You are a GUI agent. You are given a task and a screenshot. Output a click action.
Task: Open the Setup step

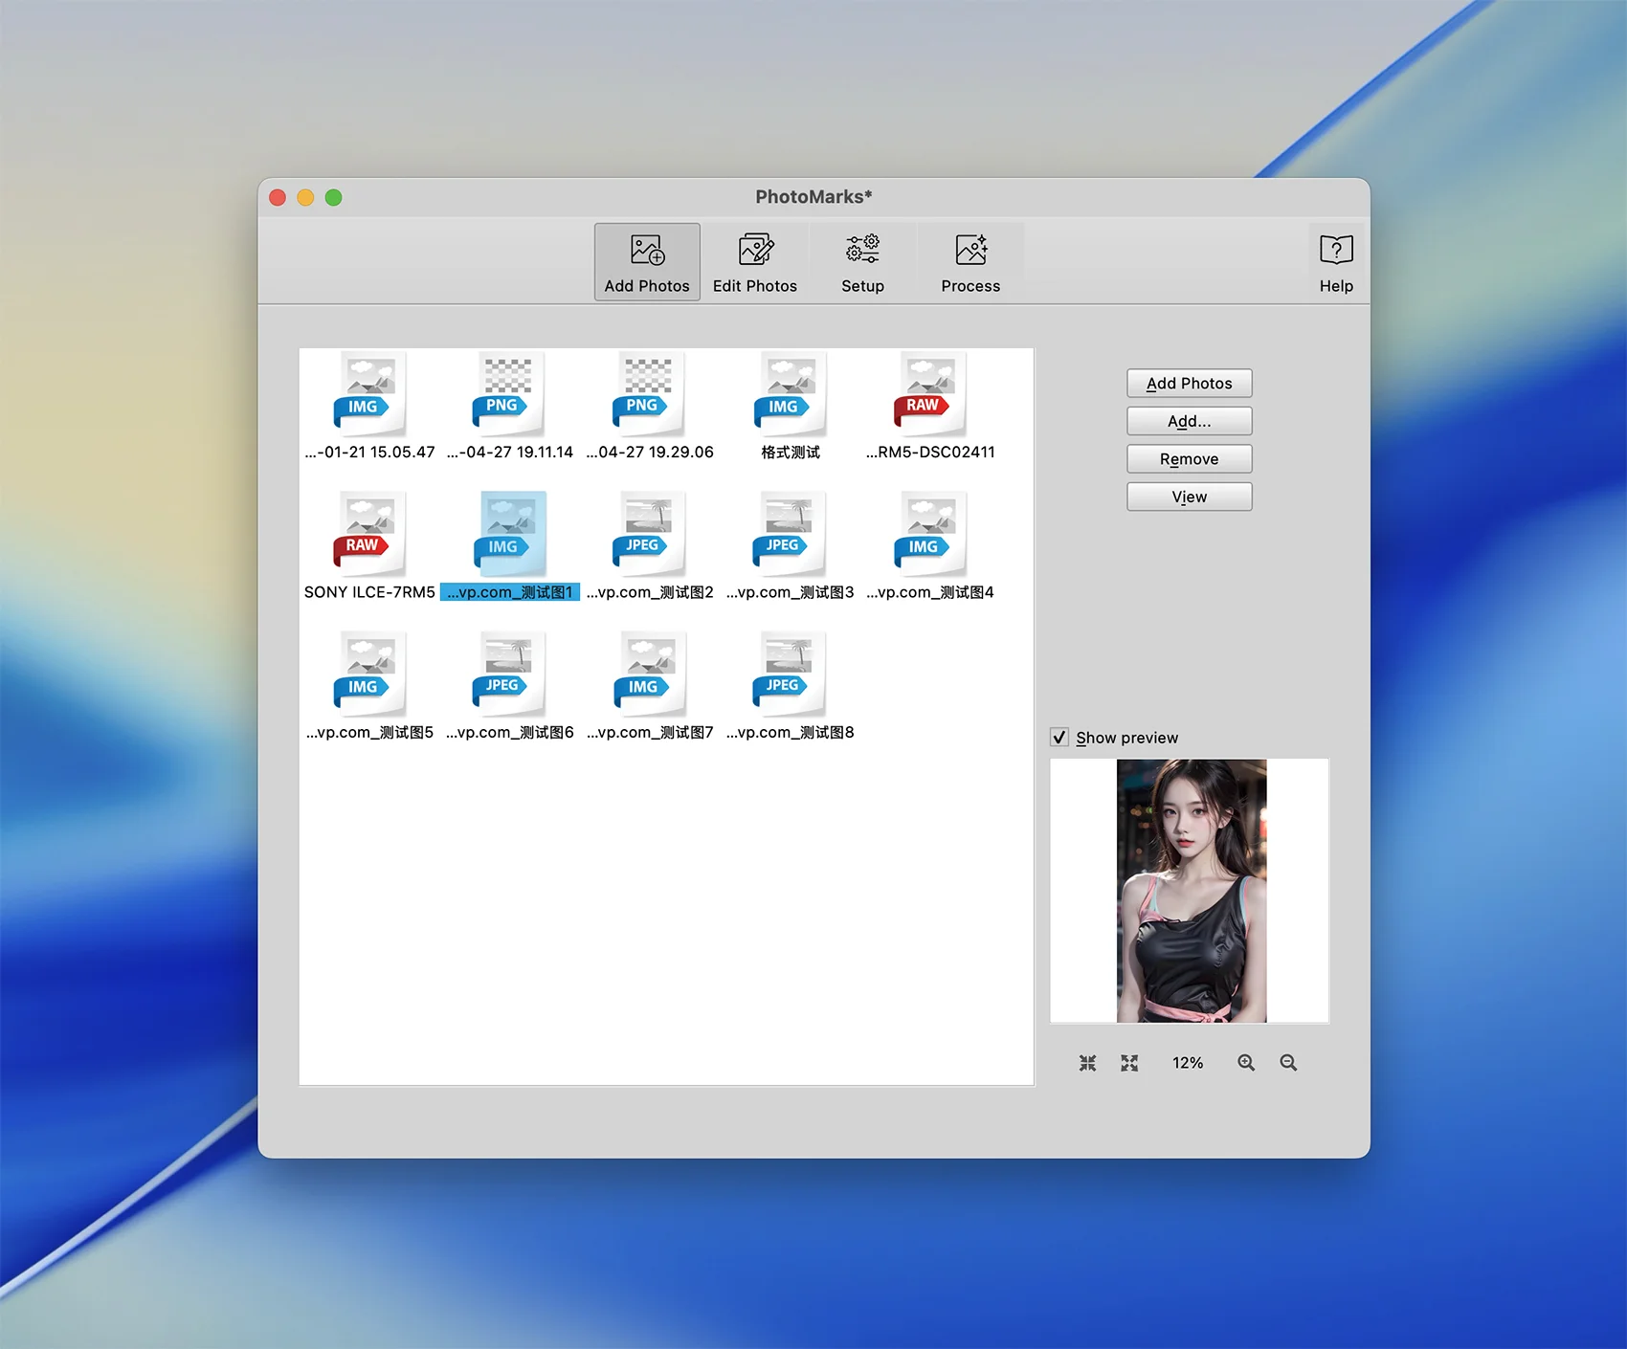862,262
